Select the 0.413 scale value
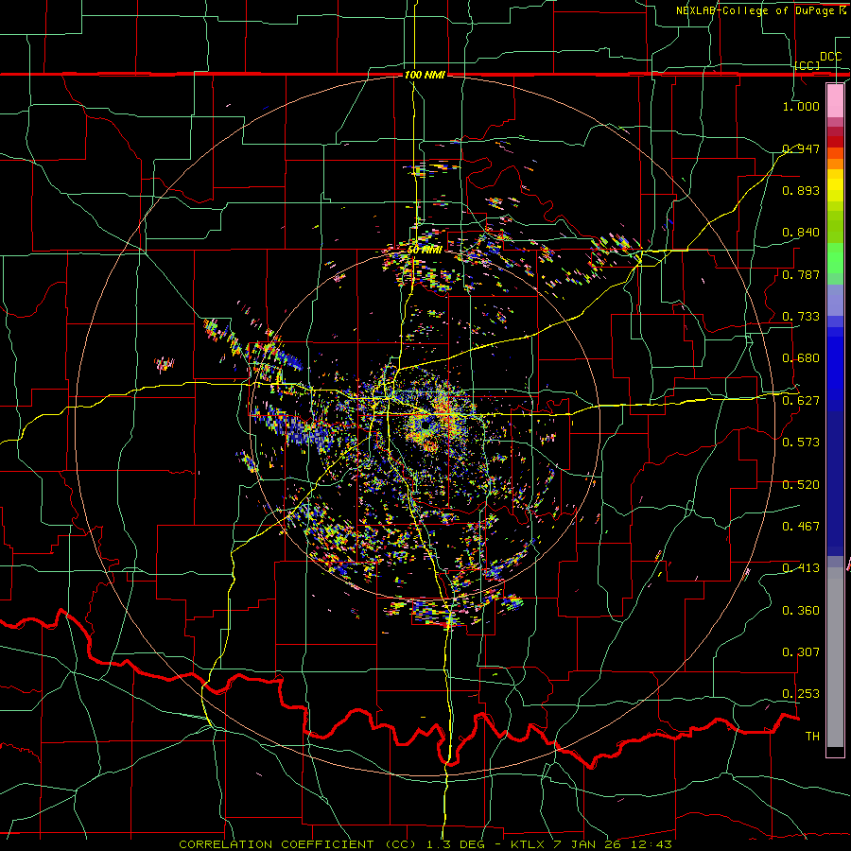Screen dimensions: 851x851 (x=801, y=568)
